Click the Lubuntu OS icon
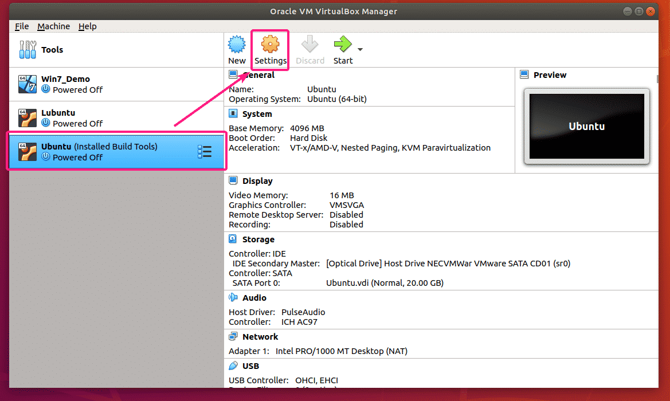Viewport: 670px width, 401px height. tap(28, 118)
